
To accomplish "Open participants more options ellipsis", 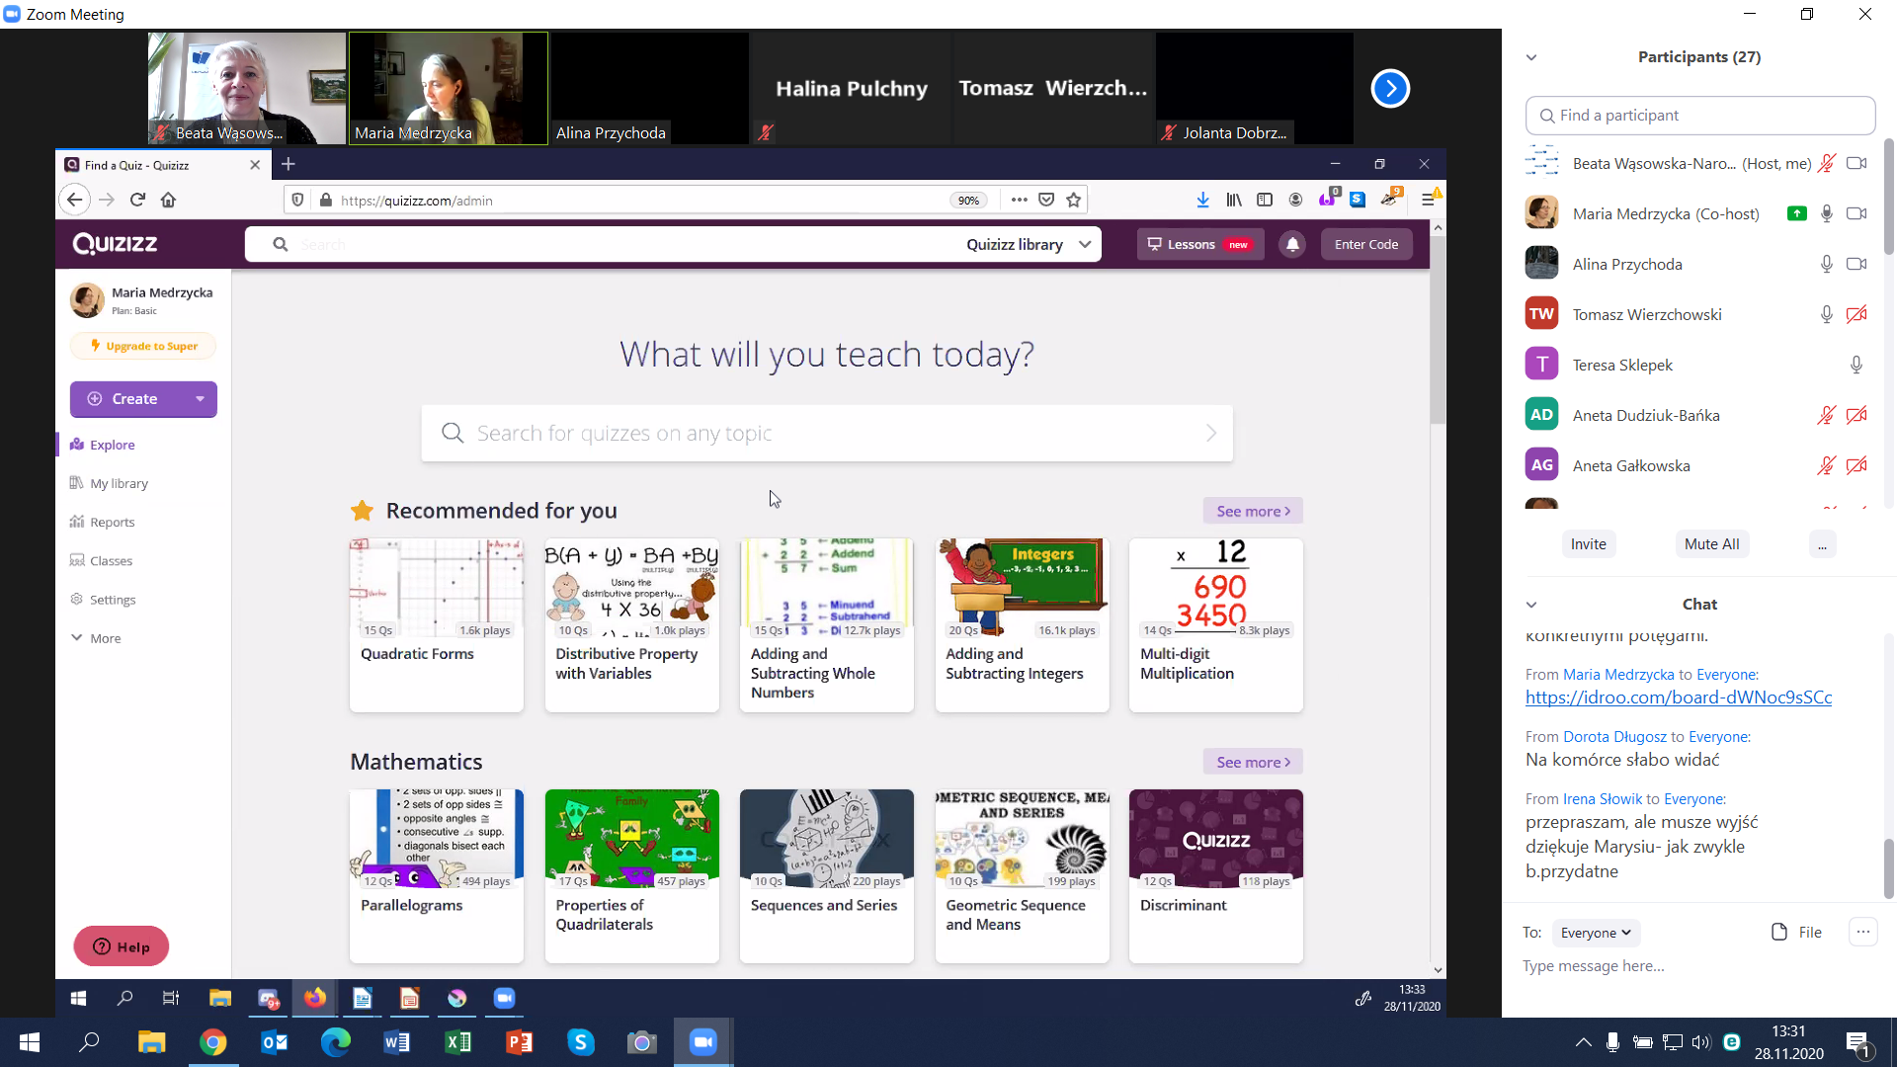I will point(1822,544).
